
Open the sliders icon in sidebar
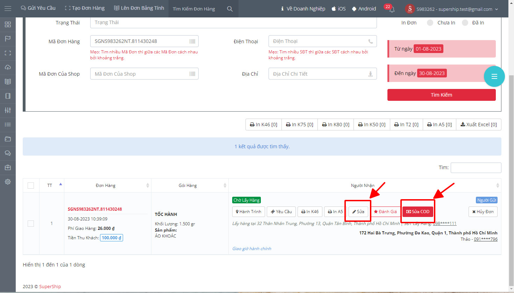pyautogui.click(x=8, y=110)
